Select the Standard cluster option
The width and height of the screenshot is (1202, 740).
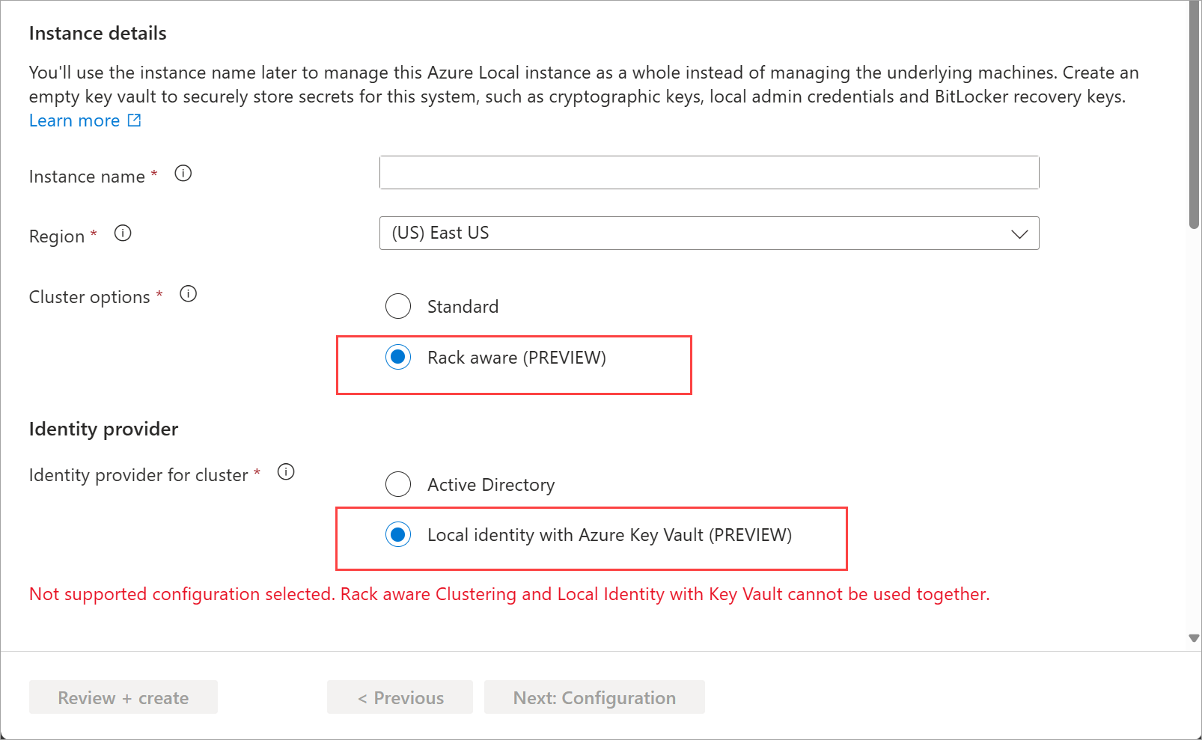tap(398, 306)
